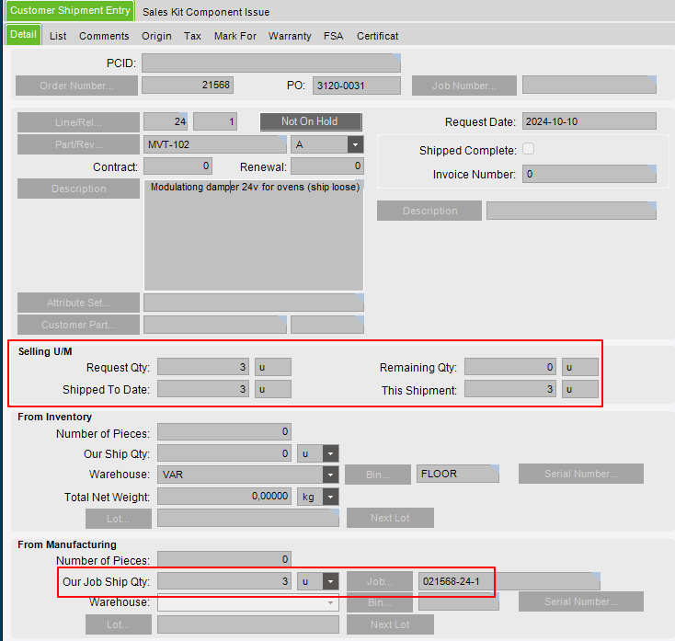Click the Our Job Ship Qty field
675x641 pixels.
point(224,581)
